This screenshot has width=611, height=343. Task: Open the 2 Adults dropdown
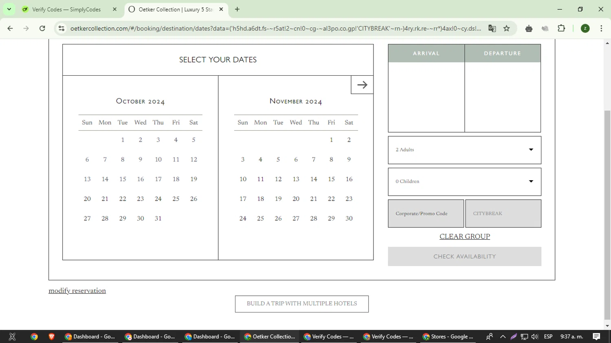[x=464, y=150]
